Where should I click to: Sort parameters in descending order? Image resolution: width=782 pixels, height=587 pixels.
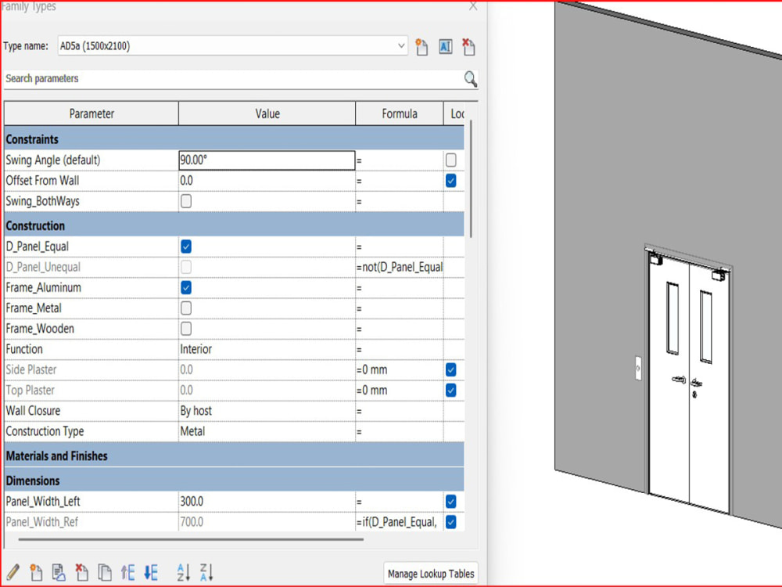206,572
